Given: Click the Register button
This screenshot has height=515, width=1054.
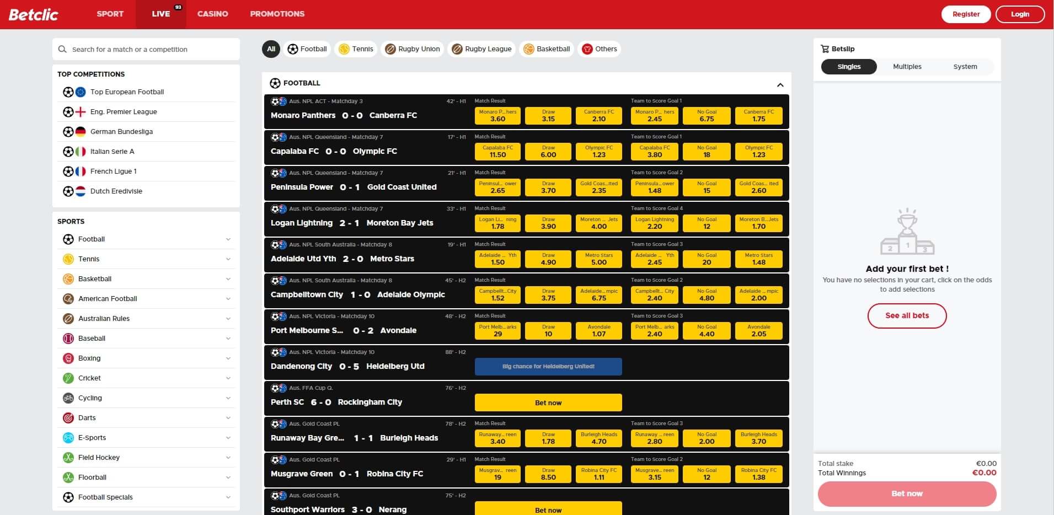Looking at the screenshot, I should [966, 14].
